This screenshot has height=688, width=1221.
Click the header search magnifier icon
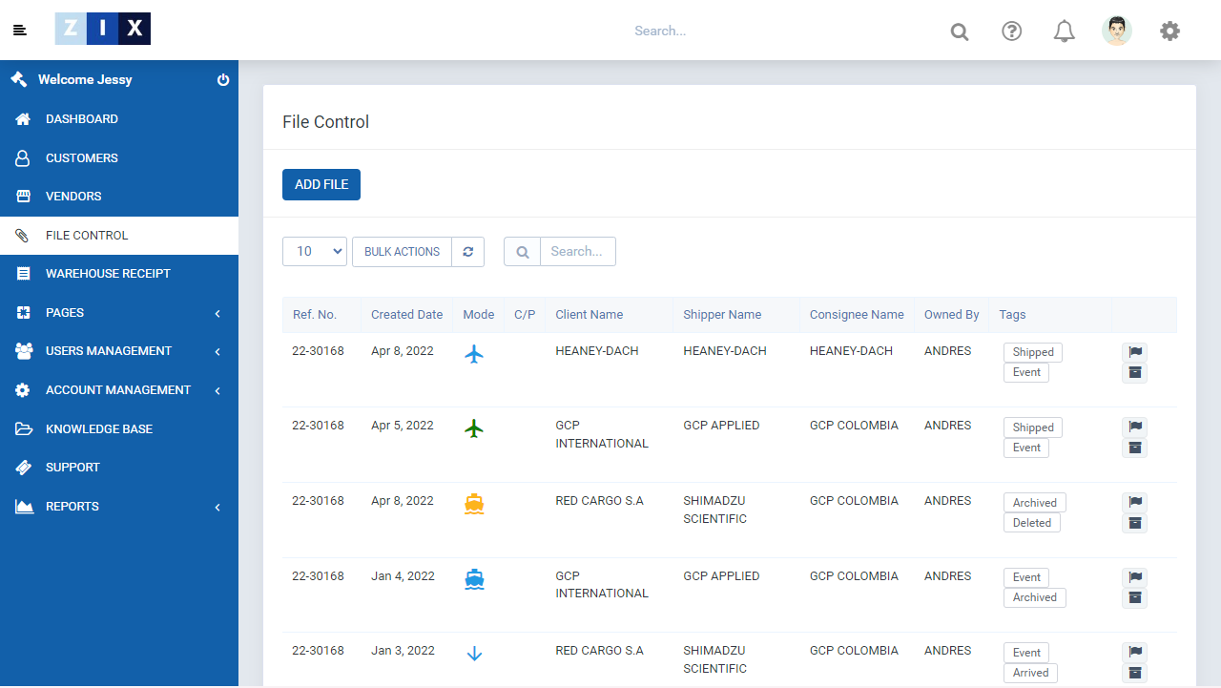point(960,32)
